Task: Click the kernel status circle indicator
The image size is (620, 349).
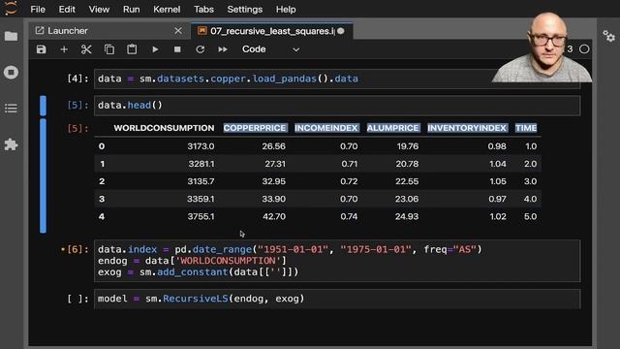Action: pyautogui.click(x=584, y=49)
